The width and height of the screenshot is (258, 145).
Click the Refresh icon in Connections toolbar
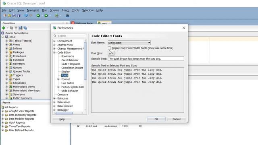[11, 28]
